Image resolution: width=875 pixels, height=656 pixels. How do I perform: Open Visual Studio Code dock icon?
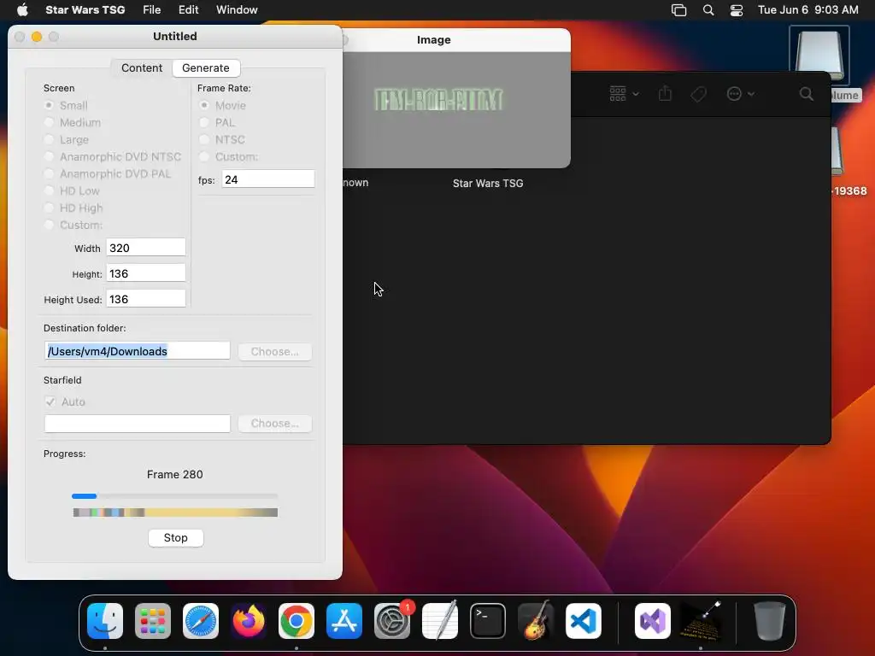(x=584, y=621)
